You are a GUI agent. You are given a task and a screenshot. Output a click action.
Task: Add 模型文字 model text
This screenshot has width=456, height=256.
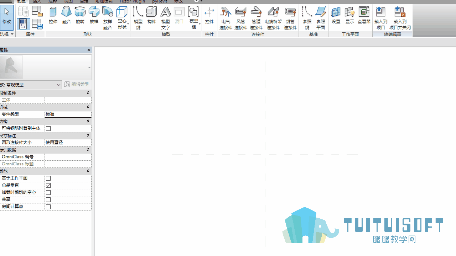(x=166, y=18)
